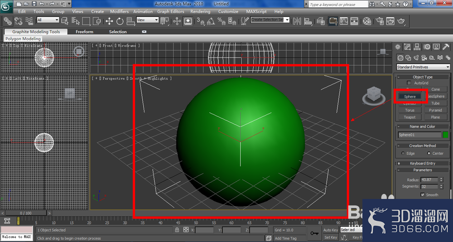The height and width of the screenshot is (242, 453).
Task: Open the MAXScript menu
Action: [x=256, y=12]
